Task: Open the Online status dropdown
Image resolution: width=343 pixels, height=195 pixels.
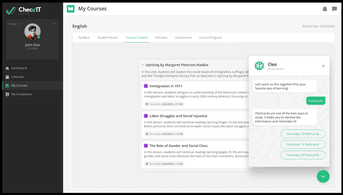Action: click(x=14, y=24)
